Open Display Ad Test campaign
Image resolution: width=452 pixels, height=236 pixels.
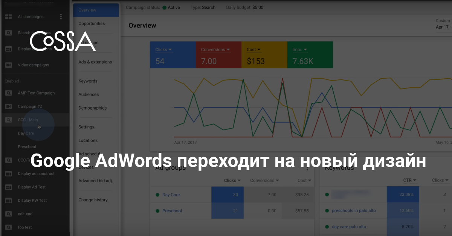click(x=32, y=187)
